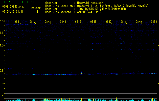Click the A504HB(yagi 4el) antenna text
The image size is (159, 101).
tap(89, 12)
